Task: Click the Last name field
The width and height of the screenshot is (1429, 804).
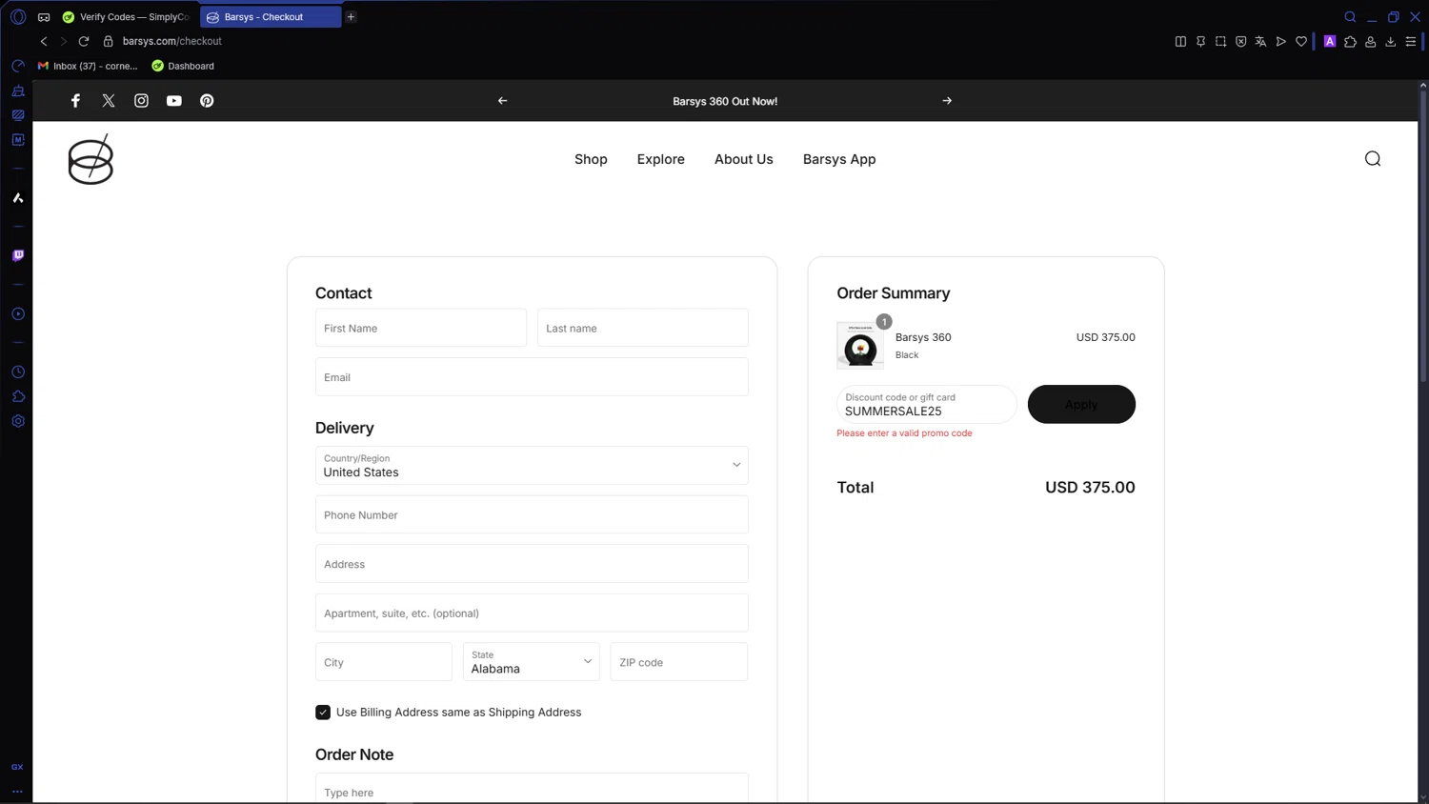Action: click(x=643, y=328)
